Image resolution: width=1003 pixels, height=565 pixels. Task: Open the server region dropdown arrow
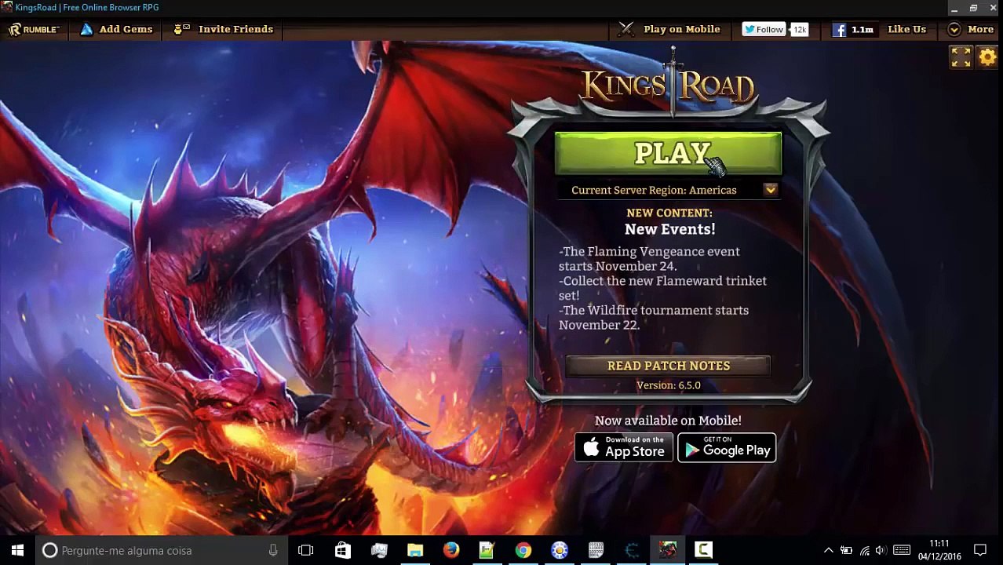[x=771, y=190]
